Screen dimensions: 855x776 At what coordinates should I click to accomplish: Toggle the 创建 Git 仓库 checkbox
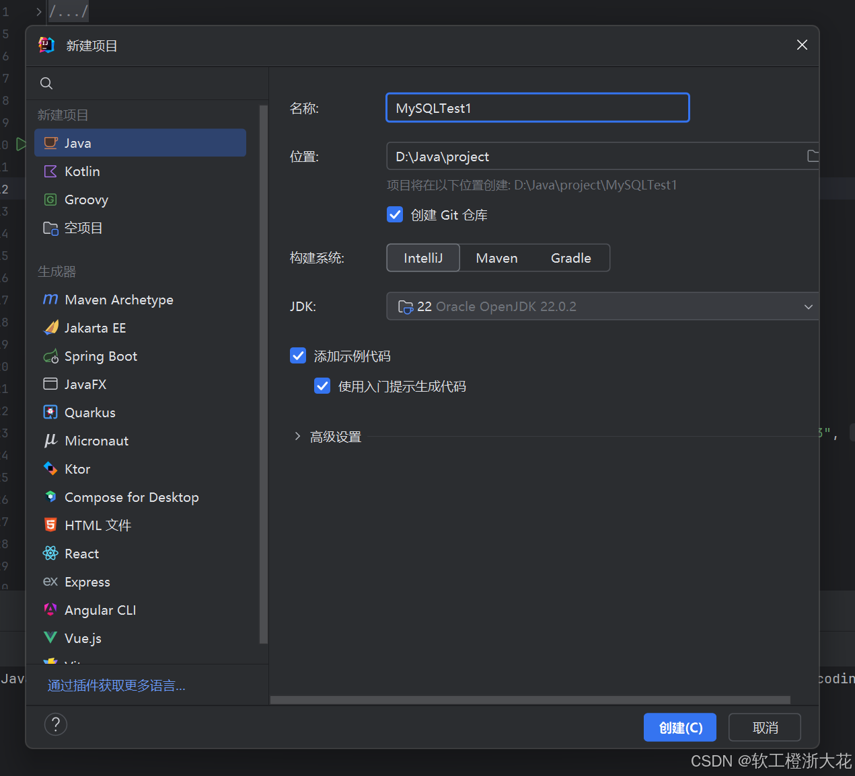pyautogui.click(x=396, y=214)
